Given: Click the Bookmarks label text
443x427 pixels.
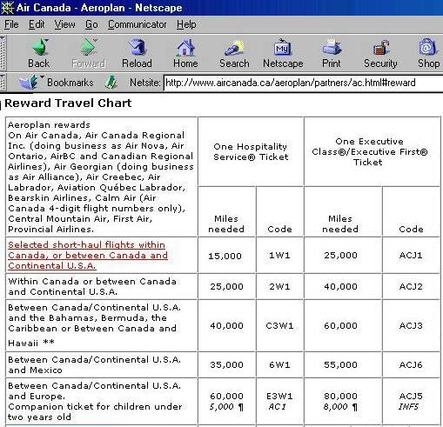Looking at the screenshot, I should coord(70,83).
